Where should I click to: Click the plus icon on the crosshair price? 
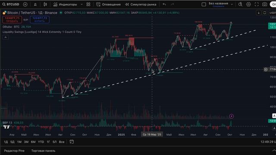pos(266,70)
